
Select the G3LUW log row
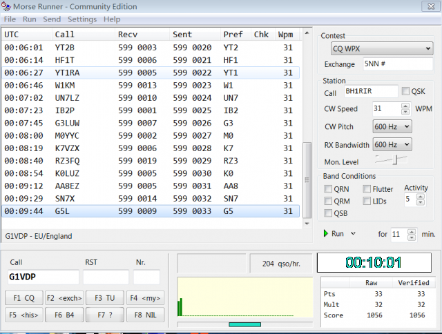coord(151,123)
